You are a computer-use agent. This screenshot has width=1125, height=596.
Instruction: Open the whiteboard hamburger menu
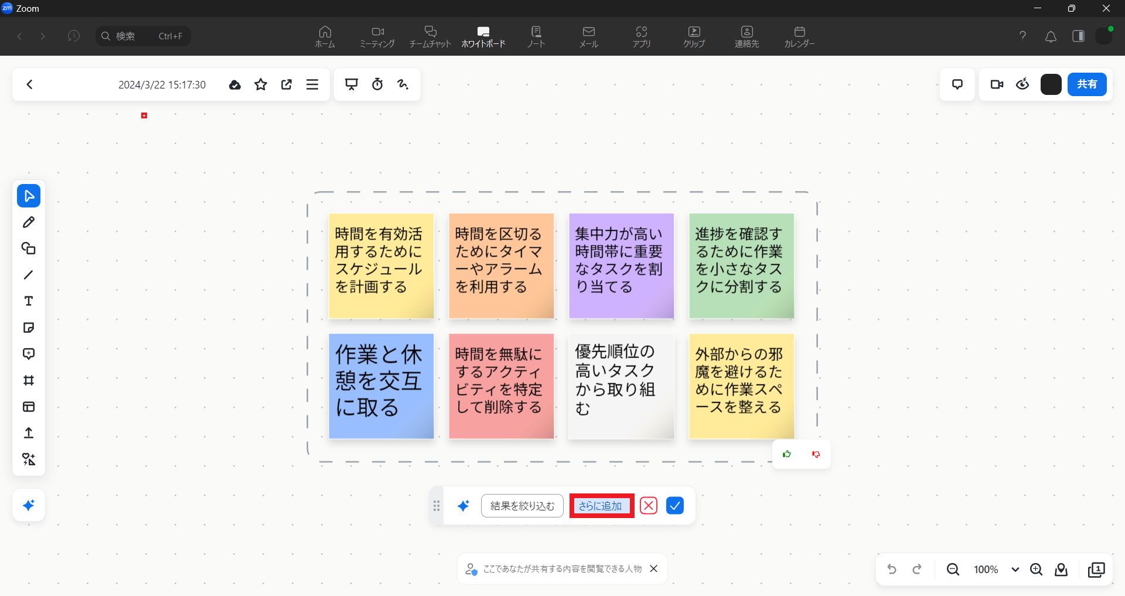click(312, 84)
